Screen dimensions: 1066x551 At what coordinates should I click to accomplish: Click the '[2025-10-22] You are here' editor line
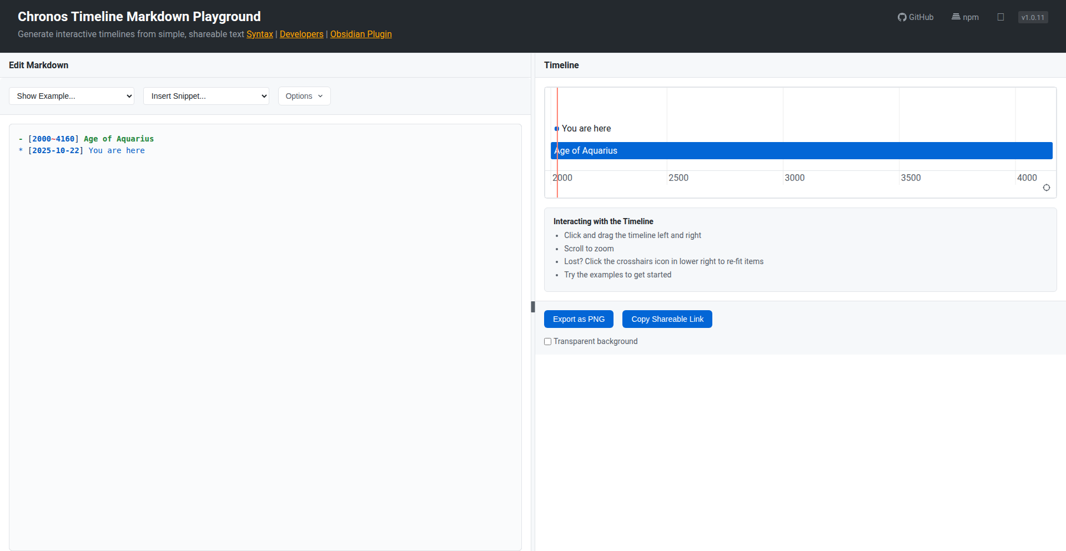[86, 150]
